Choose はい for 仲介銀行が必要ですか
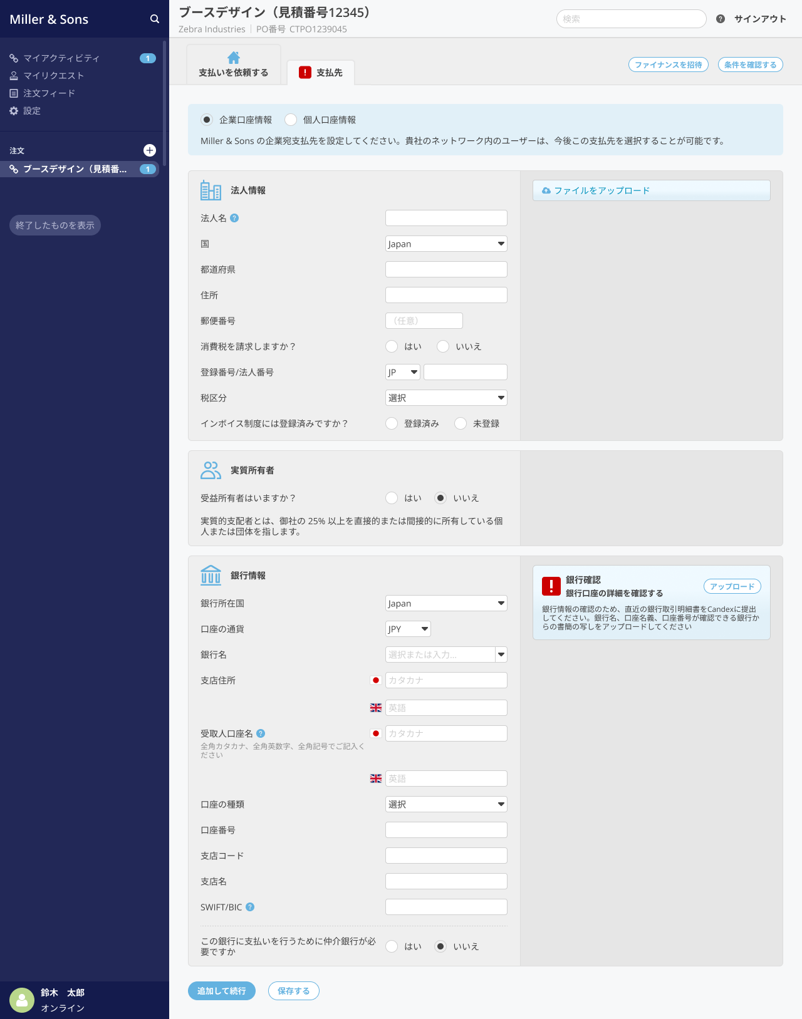The image size is (802, 1019). pos(392,946)
